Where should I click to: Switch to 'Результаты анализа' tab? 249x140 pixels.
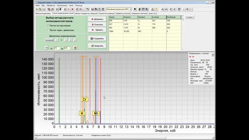point(106,14)
